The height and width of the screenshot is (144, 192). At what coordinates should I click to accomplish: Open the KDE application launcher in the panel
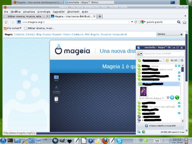pyautogui.click(x=3, y=141)
